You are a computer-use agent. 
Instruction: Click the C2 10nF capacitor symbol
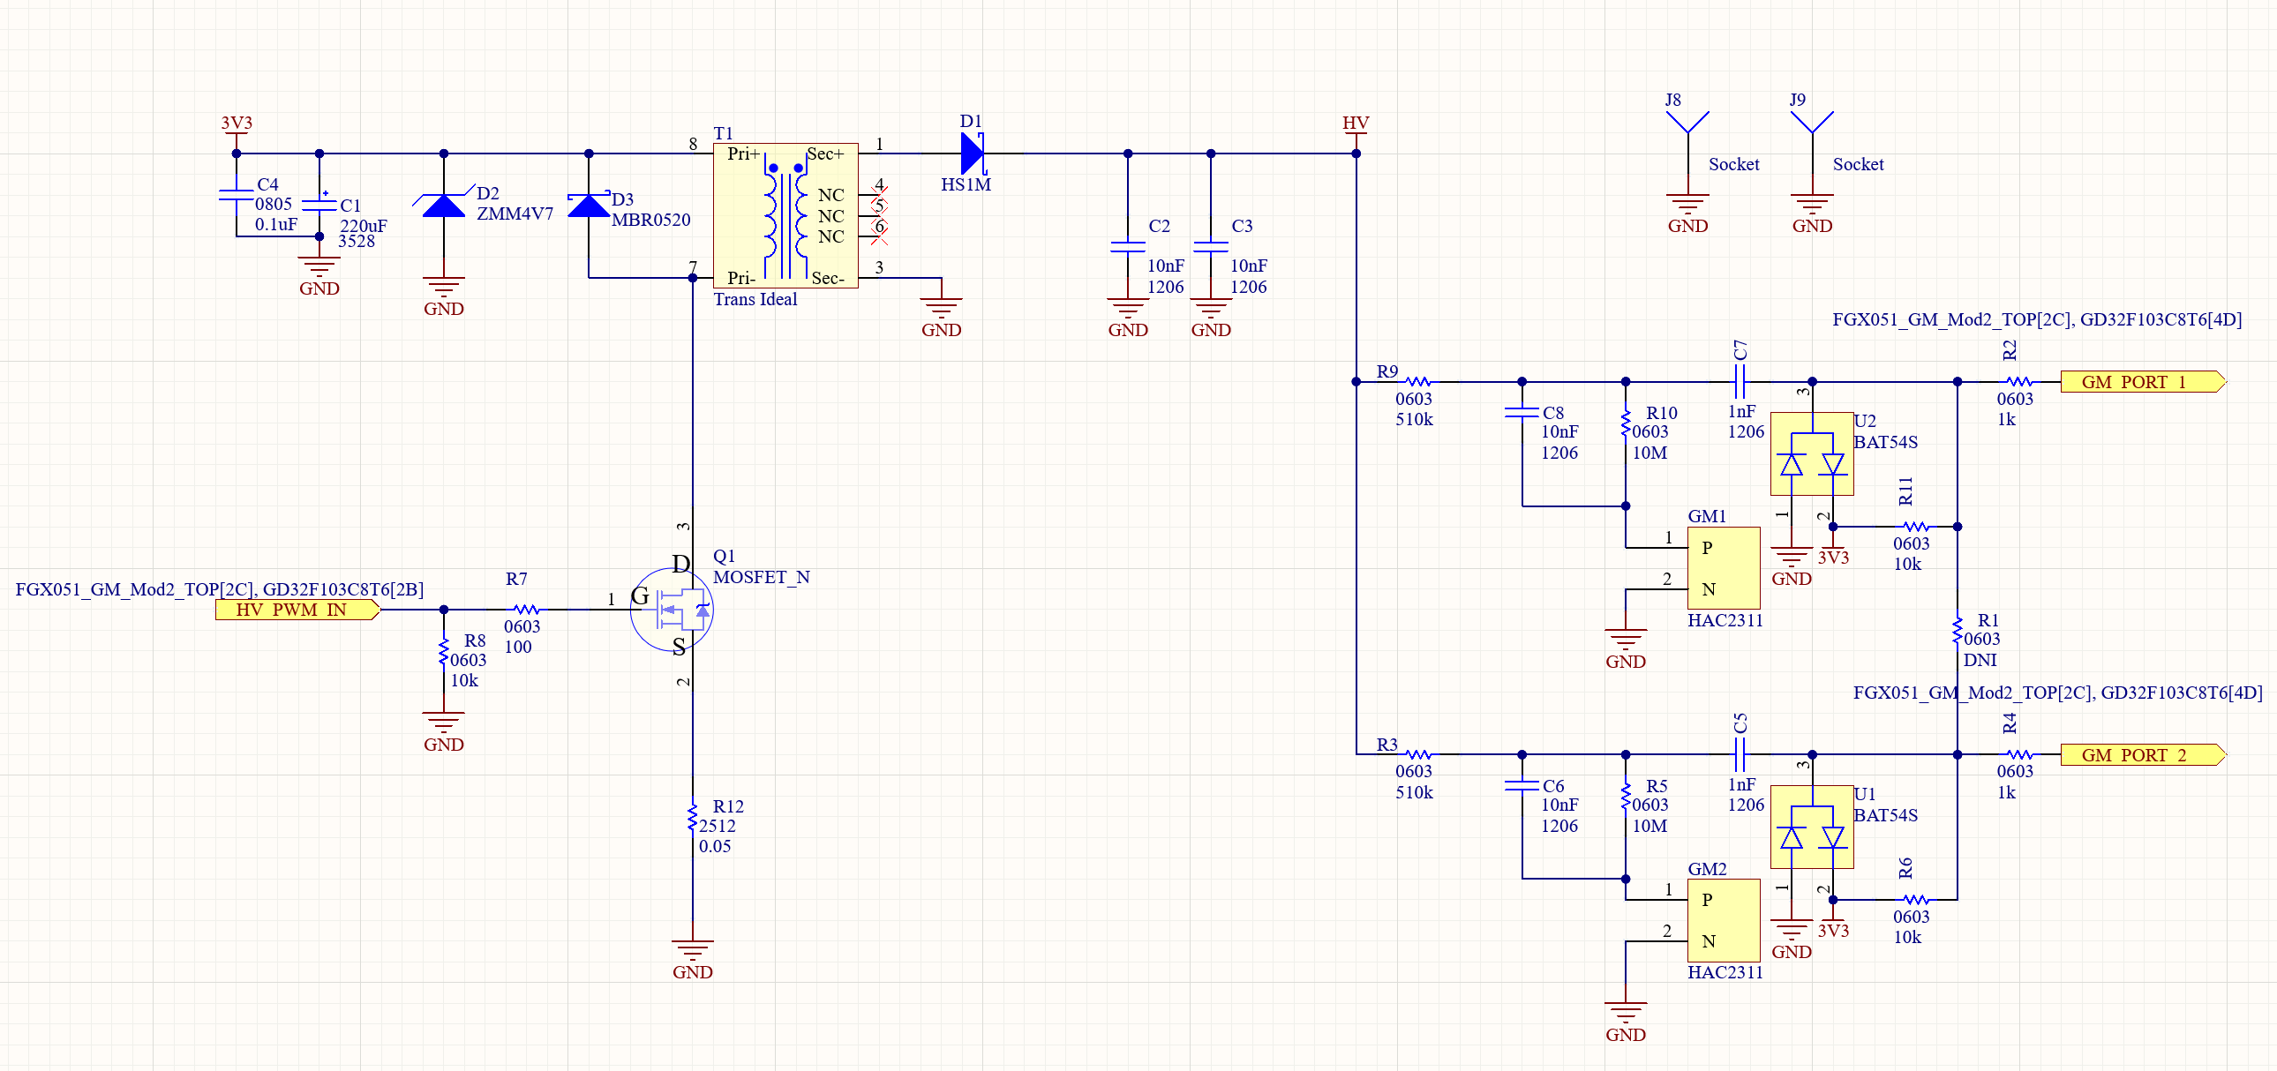pos(1128,246)
